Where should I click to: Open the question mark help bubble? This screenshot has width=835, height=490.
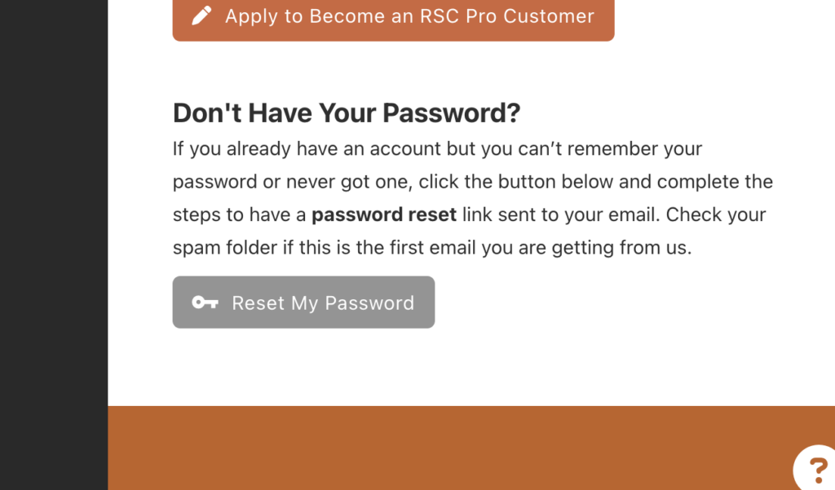815,468
